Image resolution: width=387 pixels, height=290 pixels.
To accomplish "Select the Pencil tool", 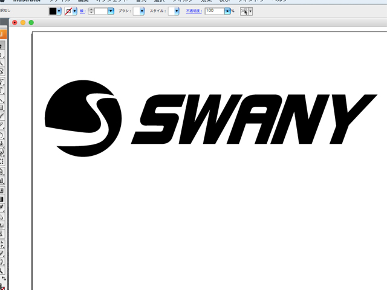I will 2,124.
